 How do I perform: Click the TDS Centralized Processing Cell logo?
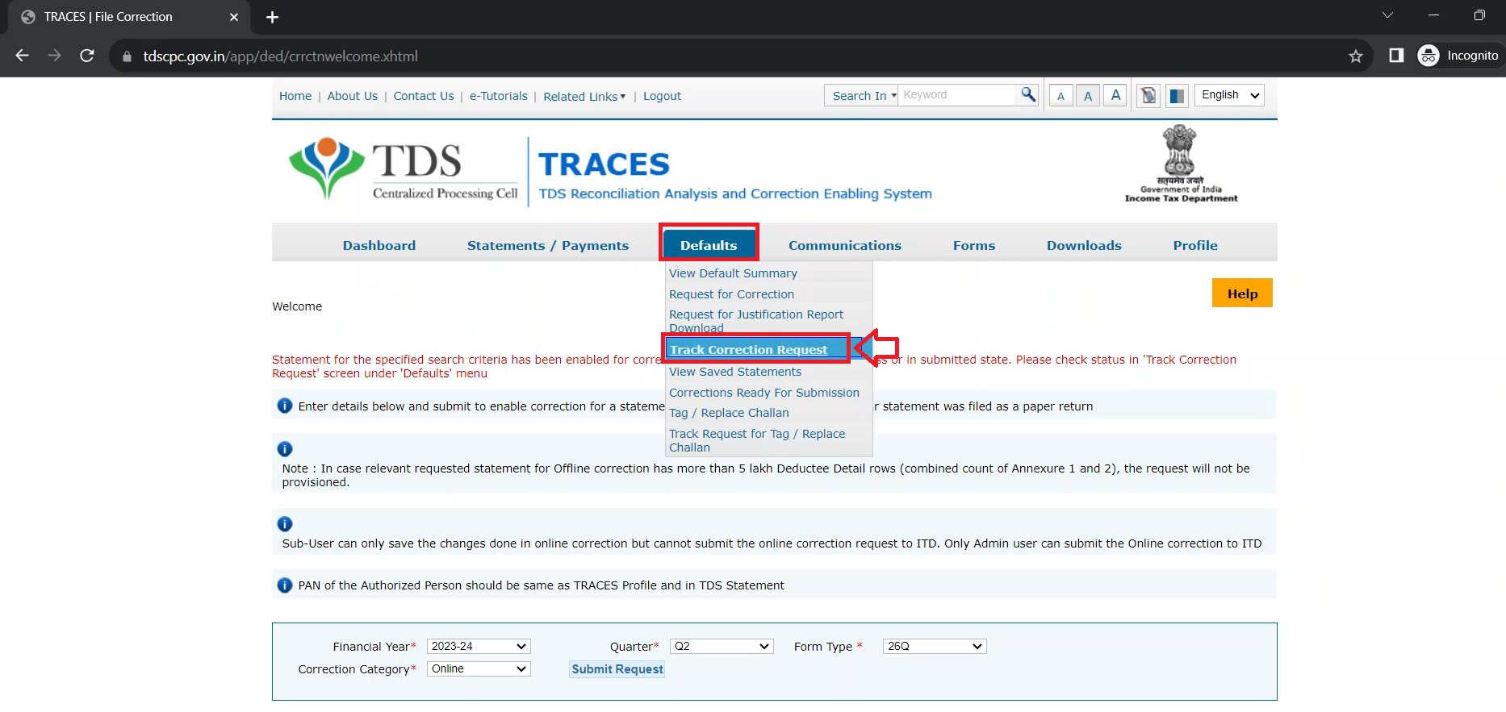point(404,169)
